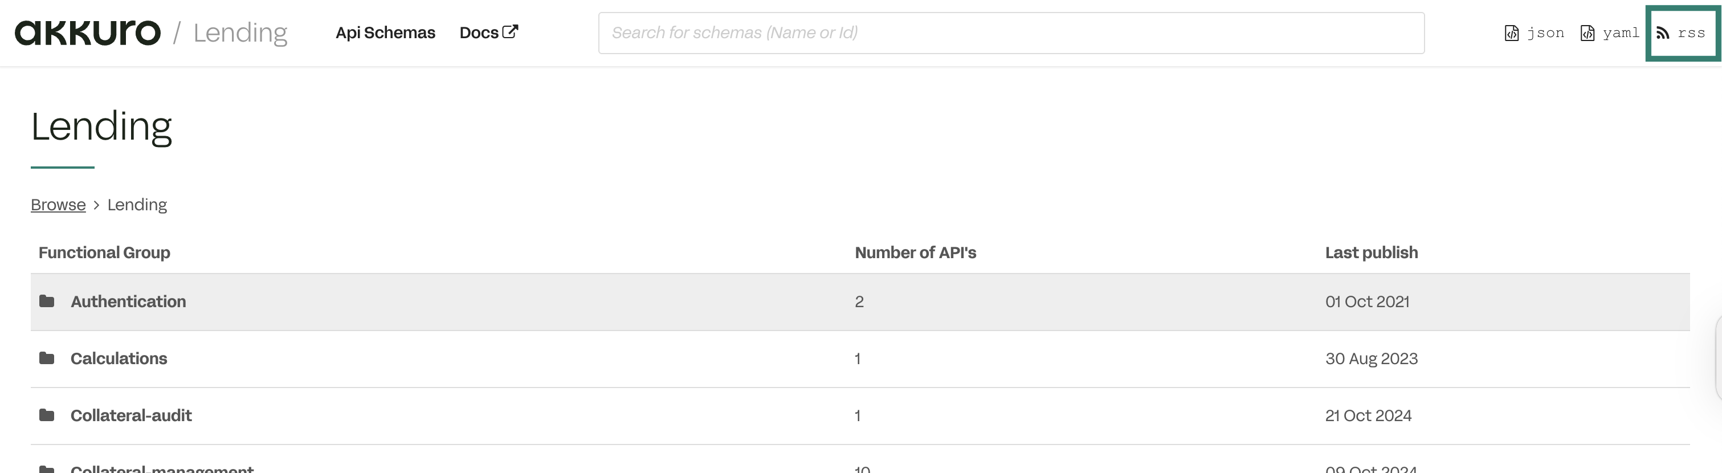Click the yaml file icon
1722x473 pixels.
[1587, 34]
